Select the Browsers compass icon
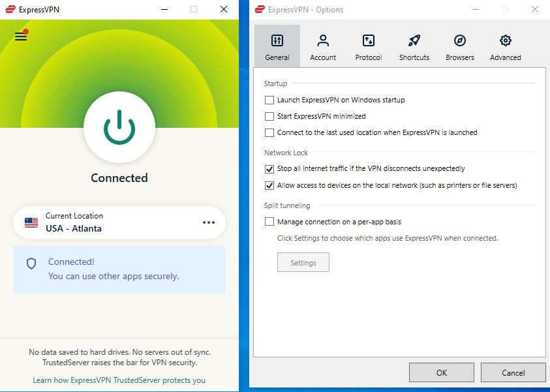Viewport: 550px width, 392px height. [460, 40]
